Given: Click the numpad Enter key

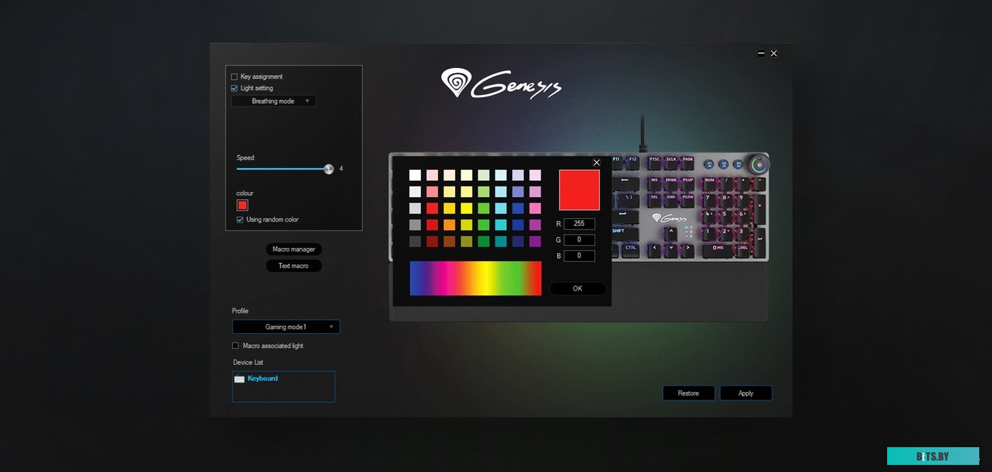Looking at the screenshot, I should 760,242.
